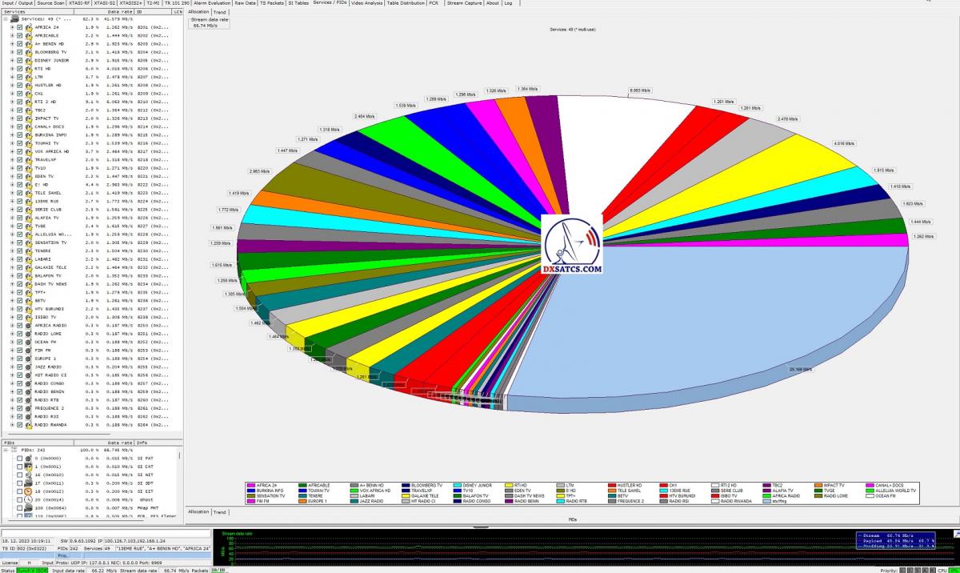Click the SI PAT icon for PID 0

point(28,459)
